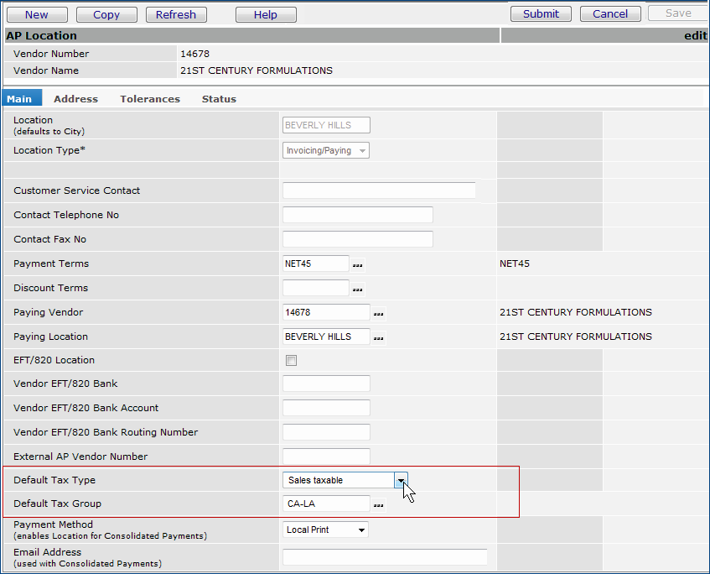Open Paying Vendor lookup ellipsis icon
Screen dimensions: 710x574
click(379, 313)
